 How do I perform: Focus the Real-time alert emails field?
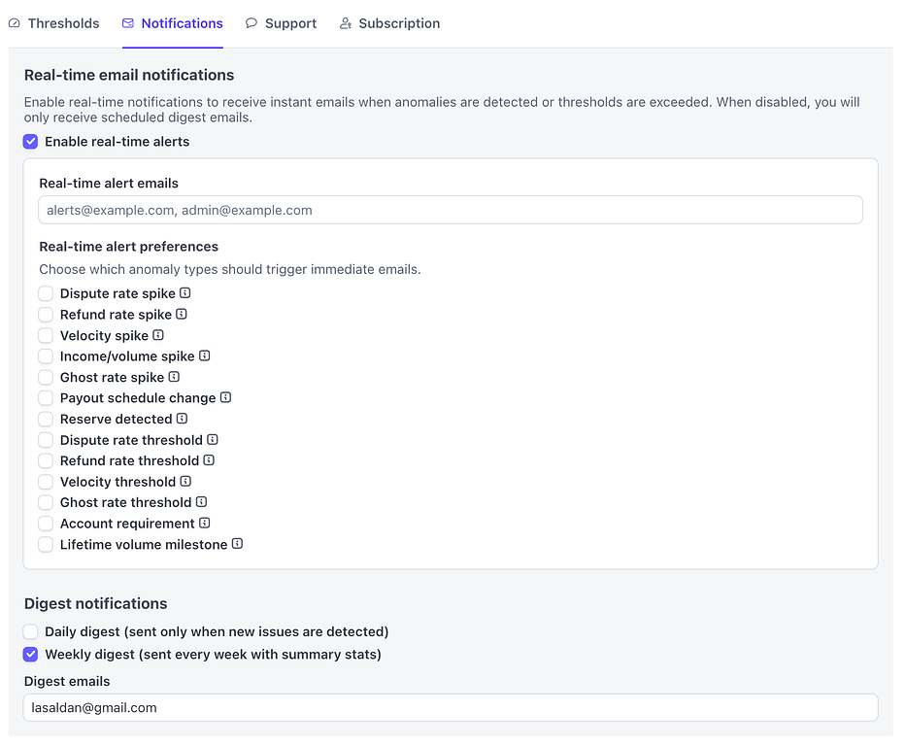pyautogui.click(x=451, y=210)
